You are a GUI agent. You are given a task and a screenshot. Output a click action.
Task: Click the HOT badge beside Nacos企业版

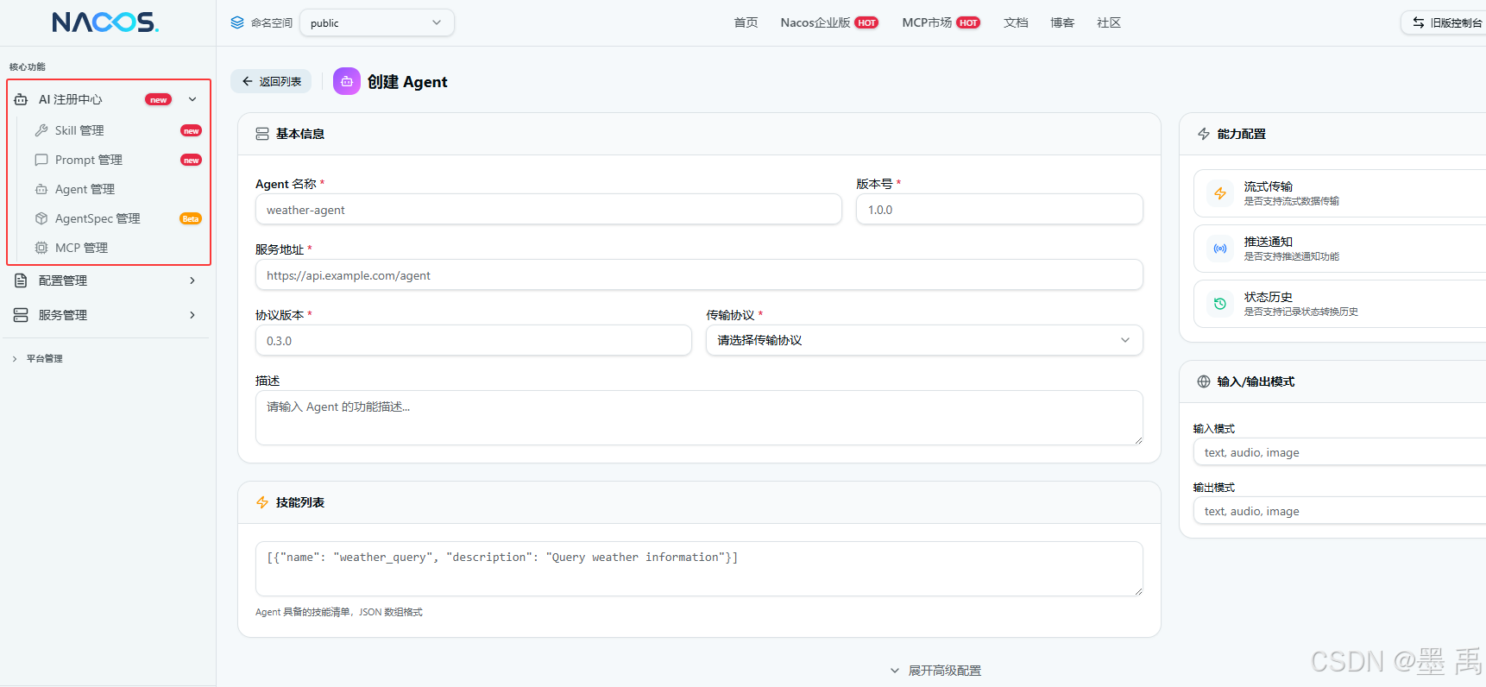point(866,23)
